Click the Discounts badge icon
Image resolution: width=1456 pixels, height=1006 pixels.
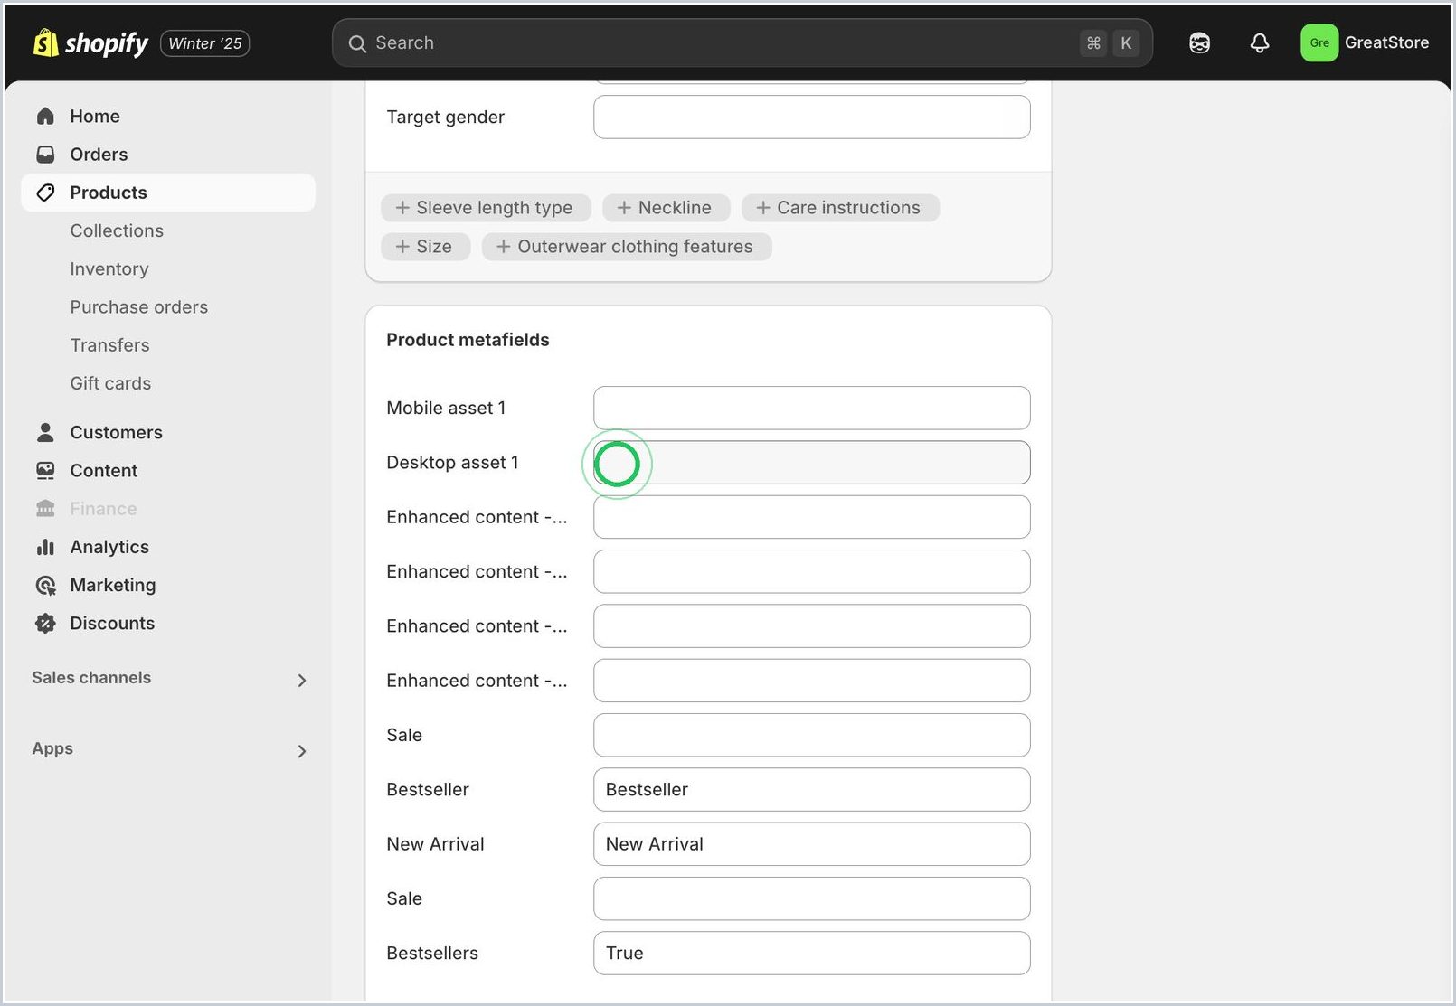pos(45,623)
